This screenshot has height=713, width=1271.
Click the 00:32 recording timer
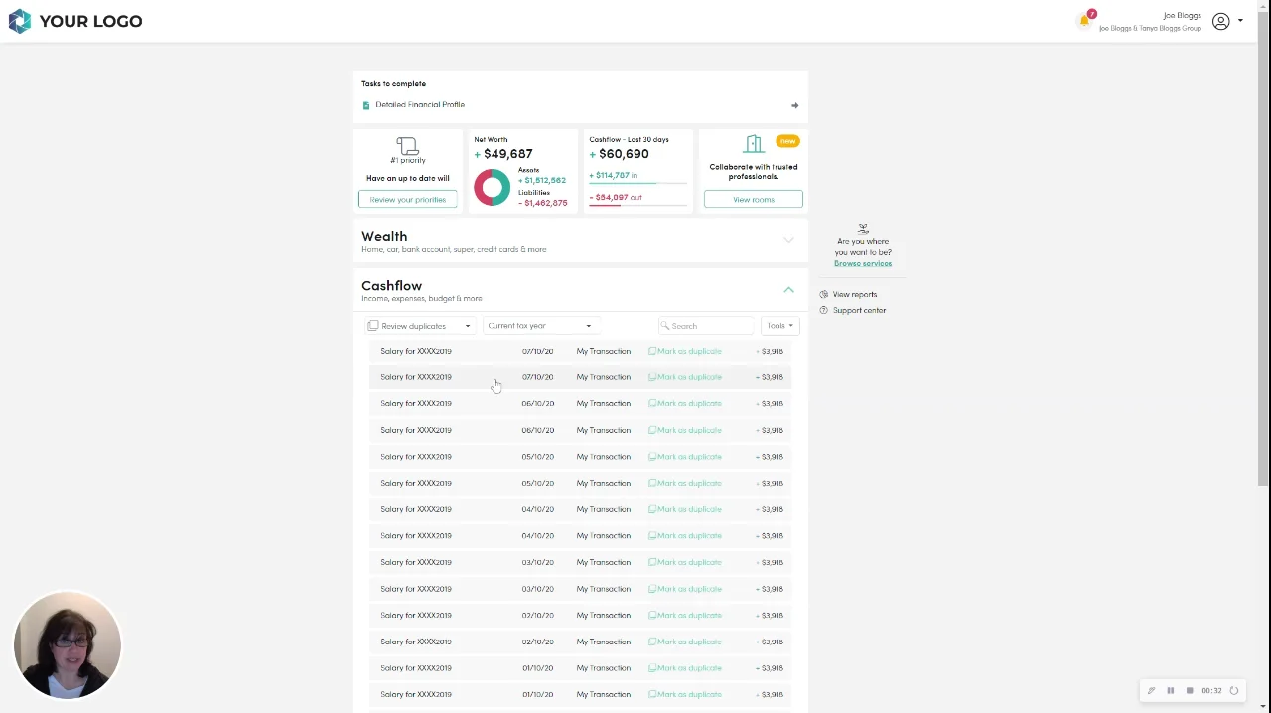click(x=1211, y=691)
